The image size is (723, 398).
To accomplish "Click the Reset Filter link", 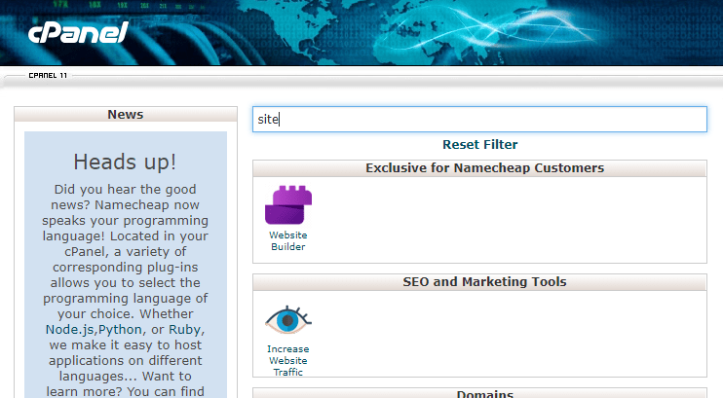I will (480, 145).
